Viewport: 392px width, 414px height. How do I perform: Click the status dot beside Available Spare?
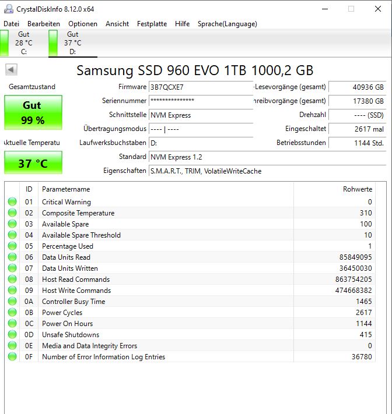(12, 224)
